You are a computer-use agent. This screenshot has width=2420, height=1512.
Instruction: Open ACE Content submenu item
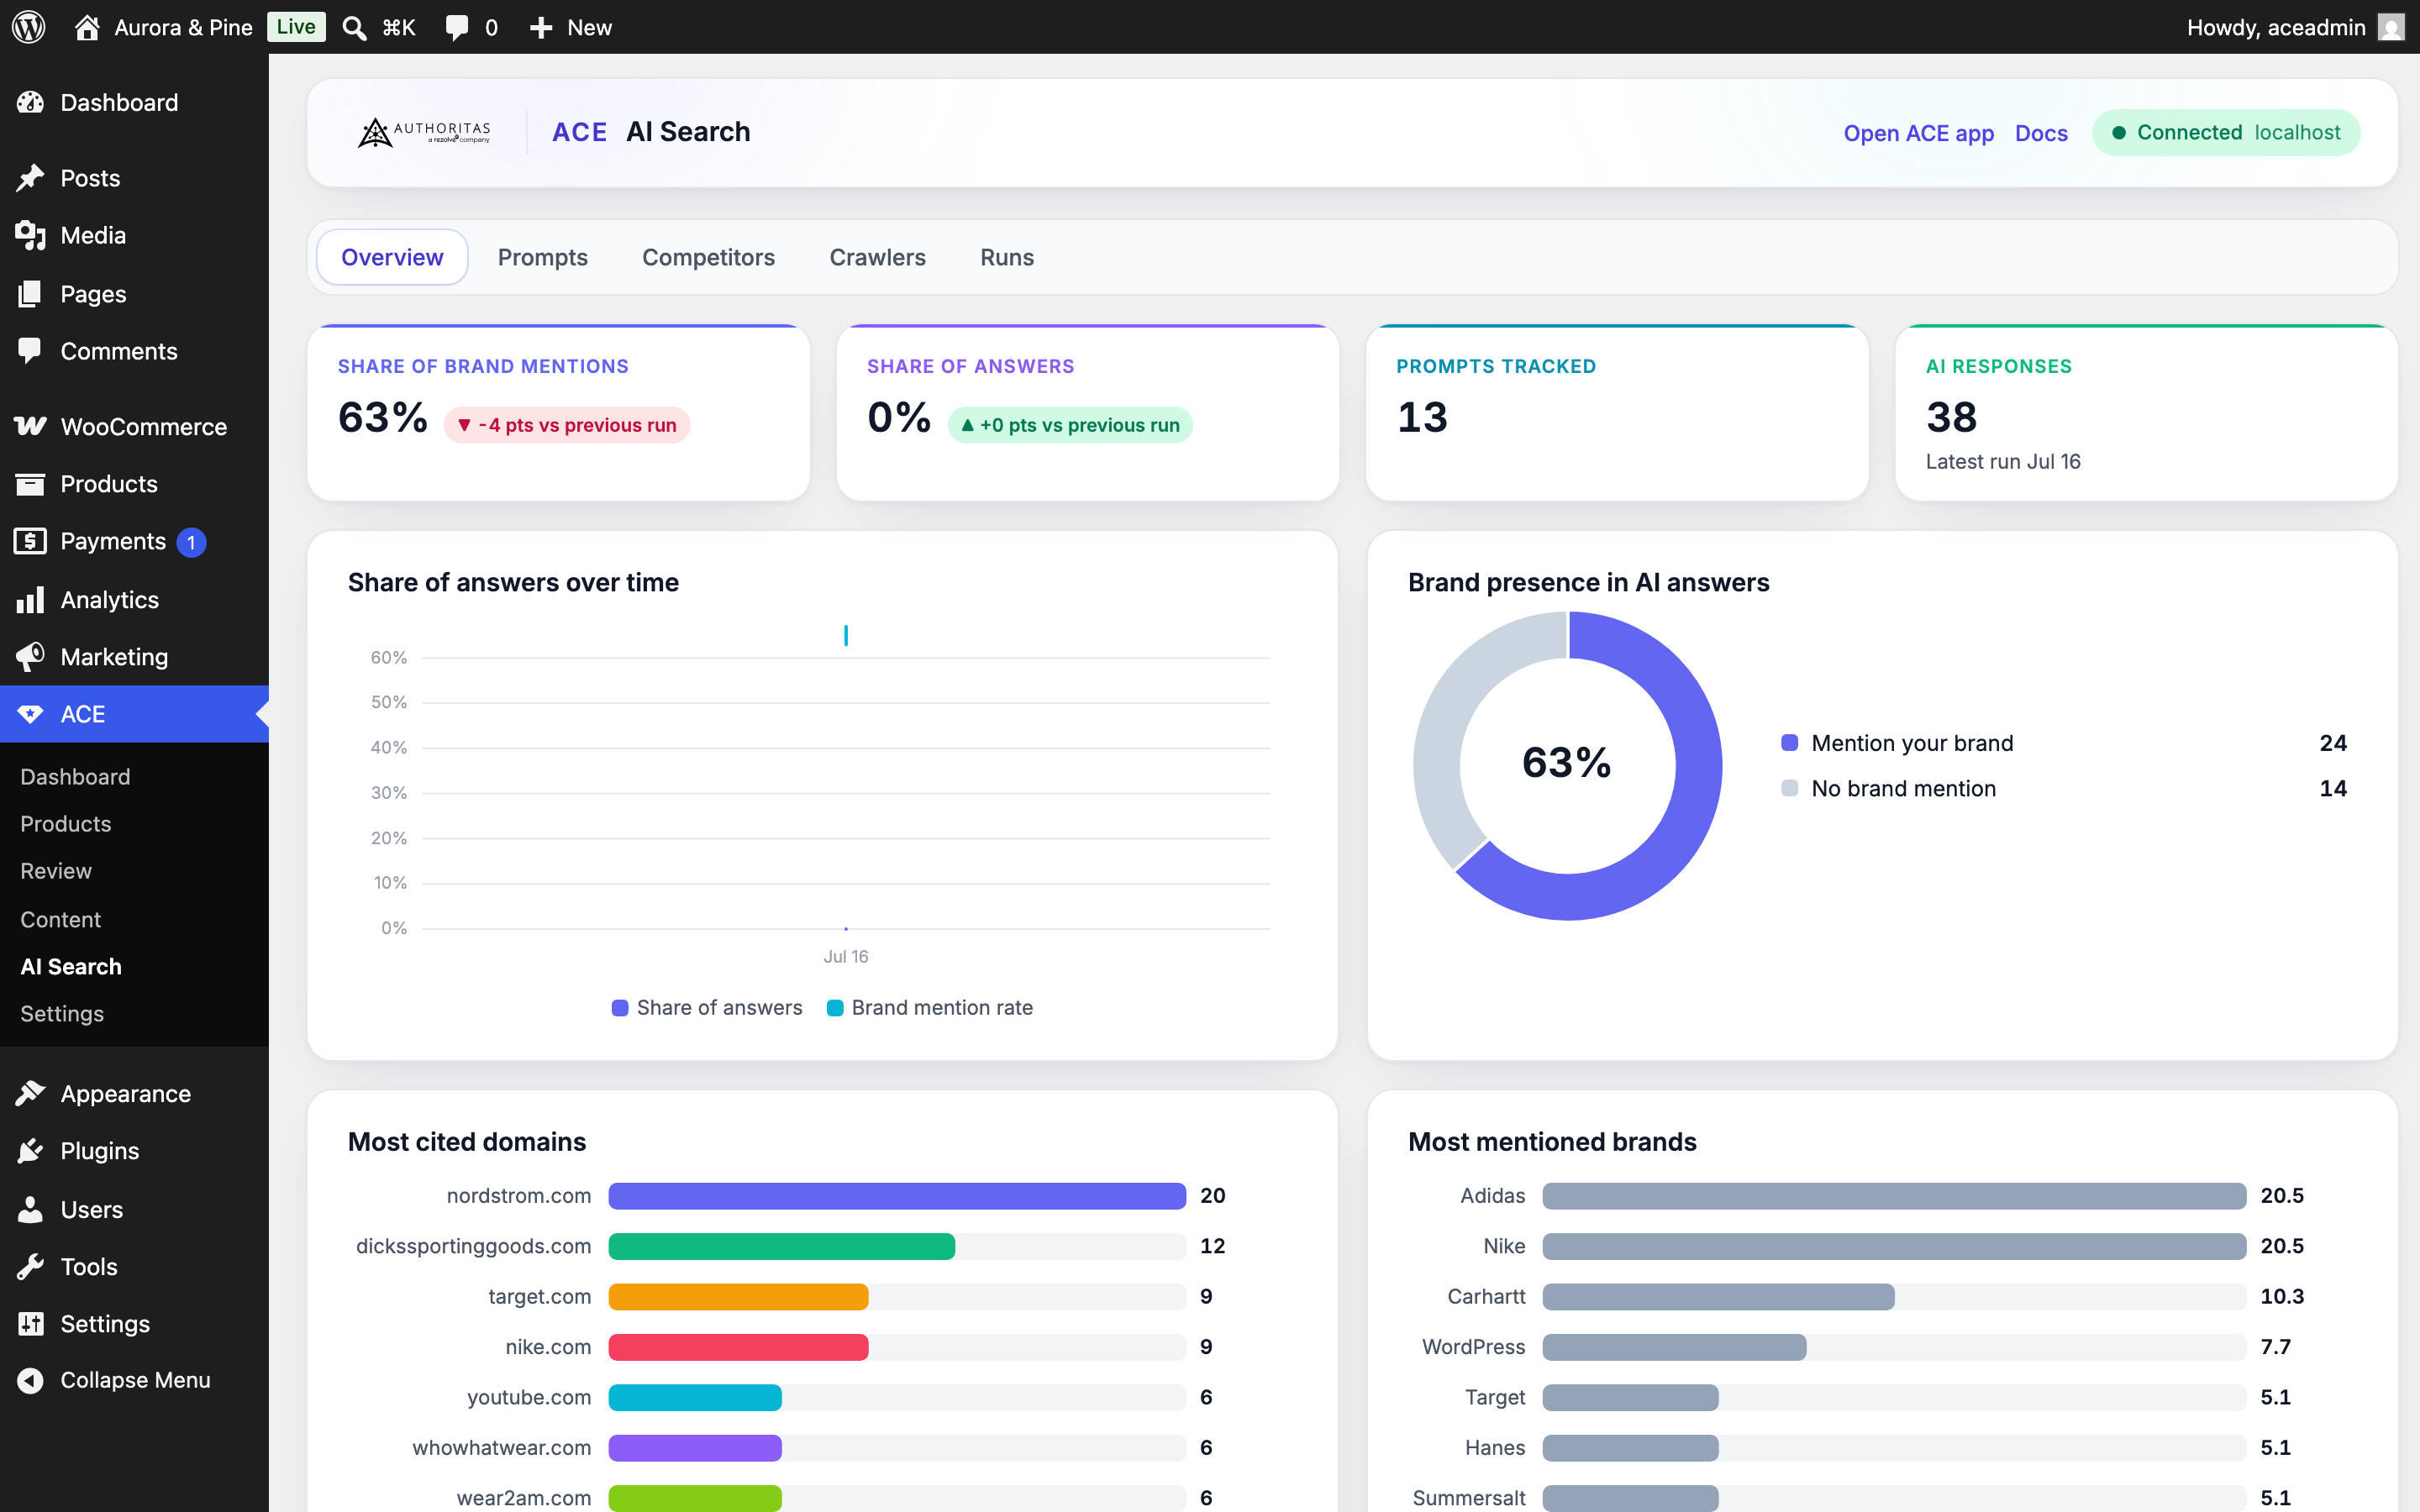click(61, 919)
